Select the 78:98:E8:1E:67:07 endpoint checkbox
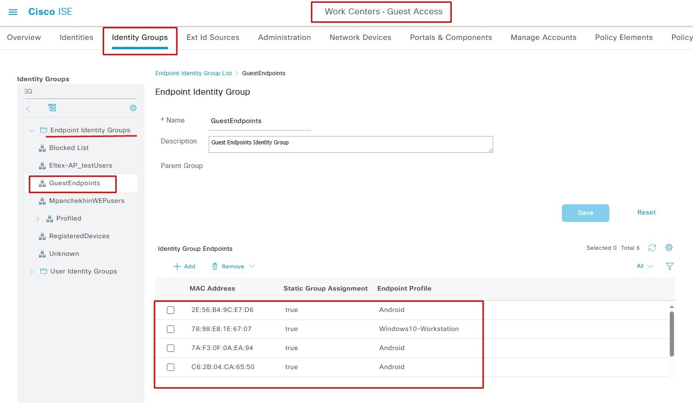Screen dimensions: 693x403 coord(171,329)
